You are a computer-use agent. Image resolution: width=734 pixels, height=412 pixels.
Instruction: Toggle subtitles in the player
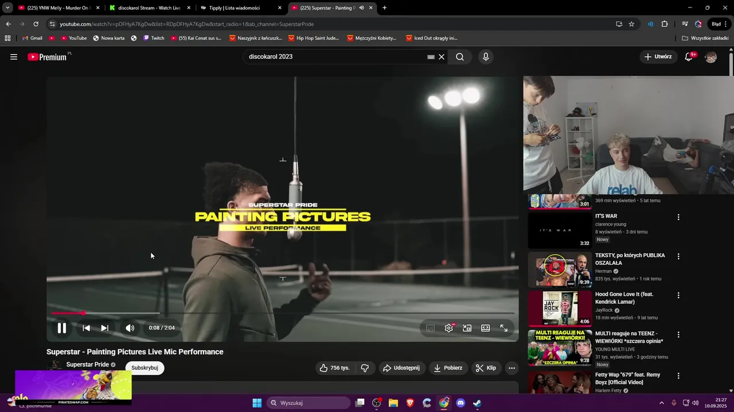(430, 328)
